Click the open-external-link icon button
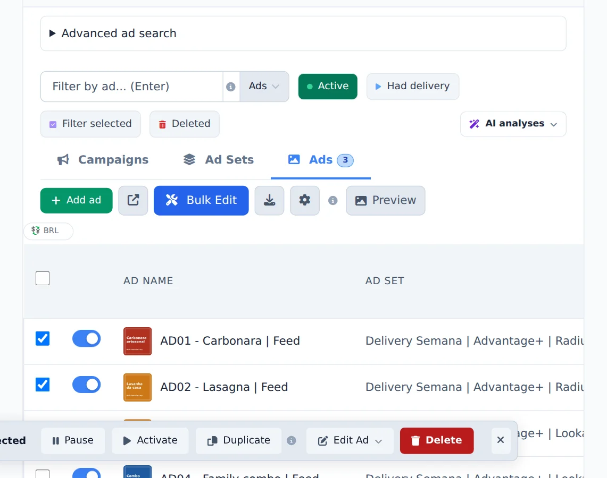Image resolution: width=607 pixels, height=478 pixels. [x=133, y=200]
